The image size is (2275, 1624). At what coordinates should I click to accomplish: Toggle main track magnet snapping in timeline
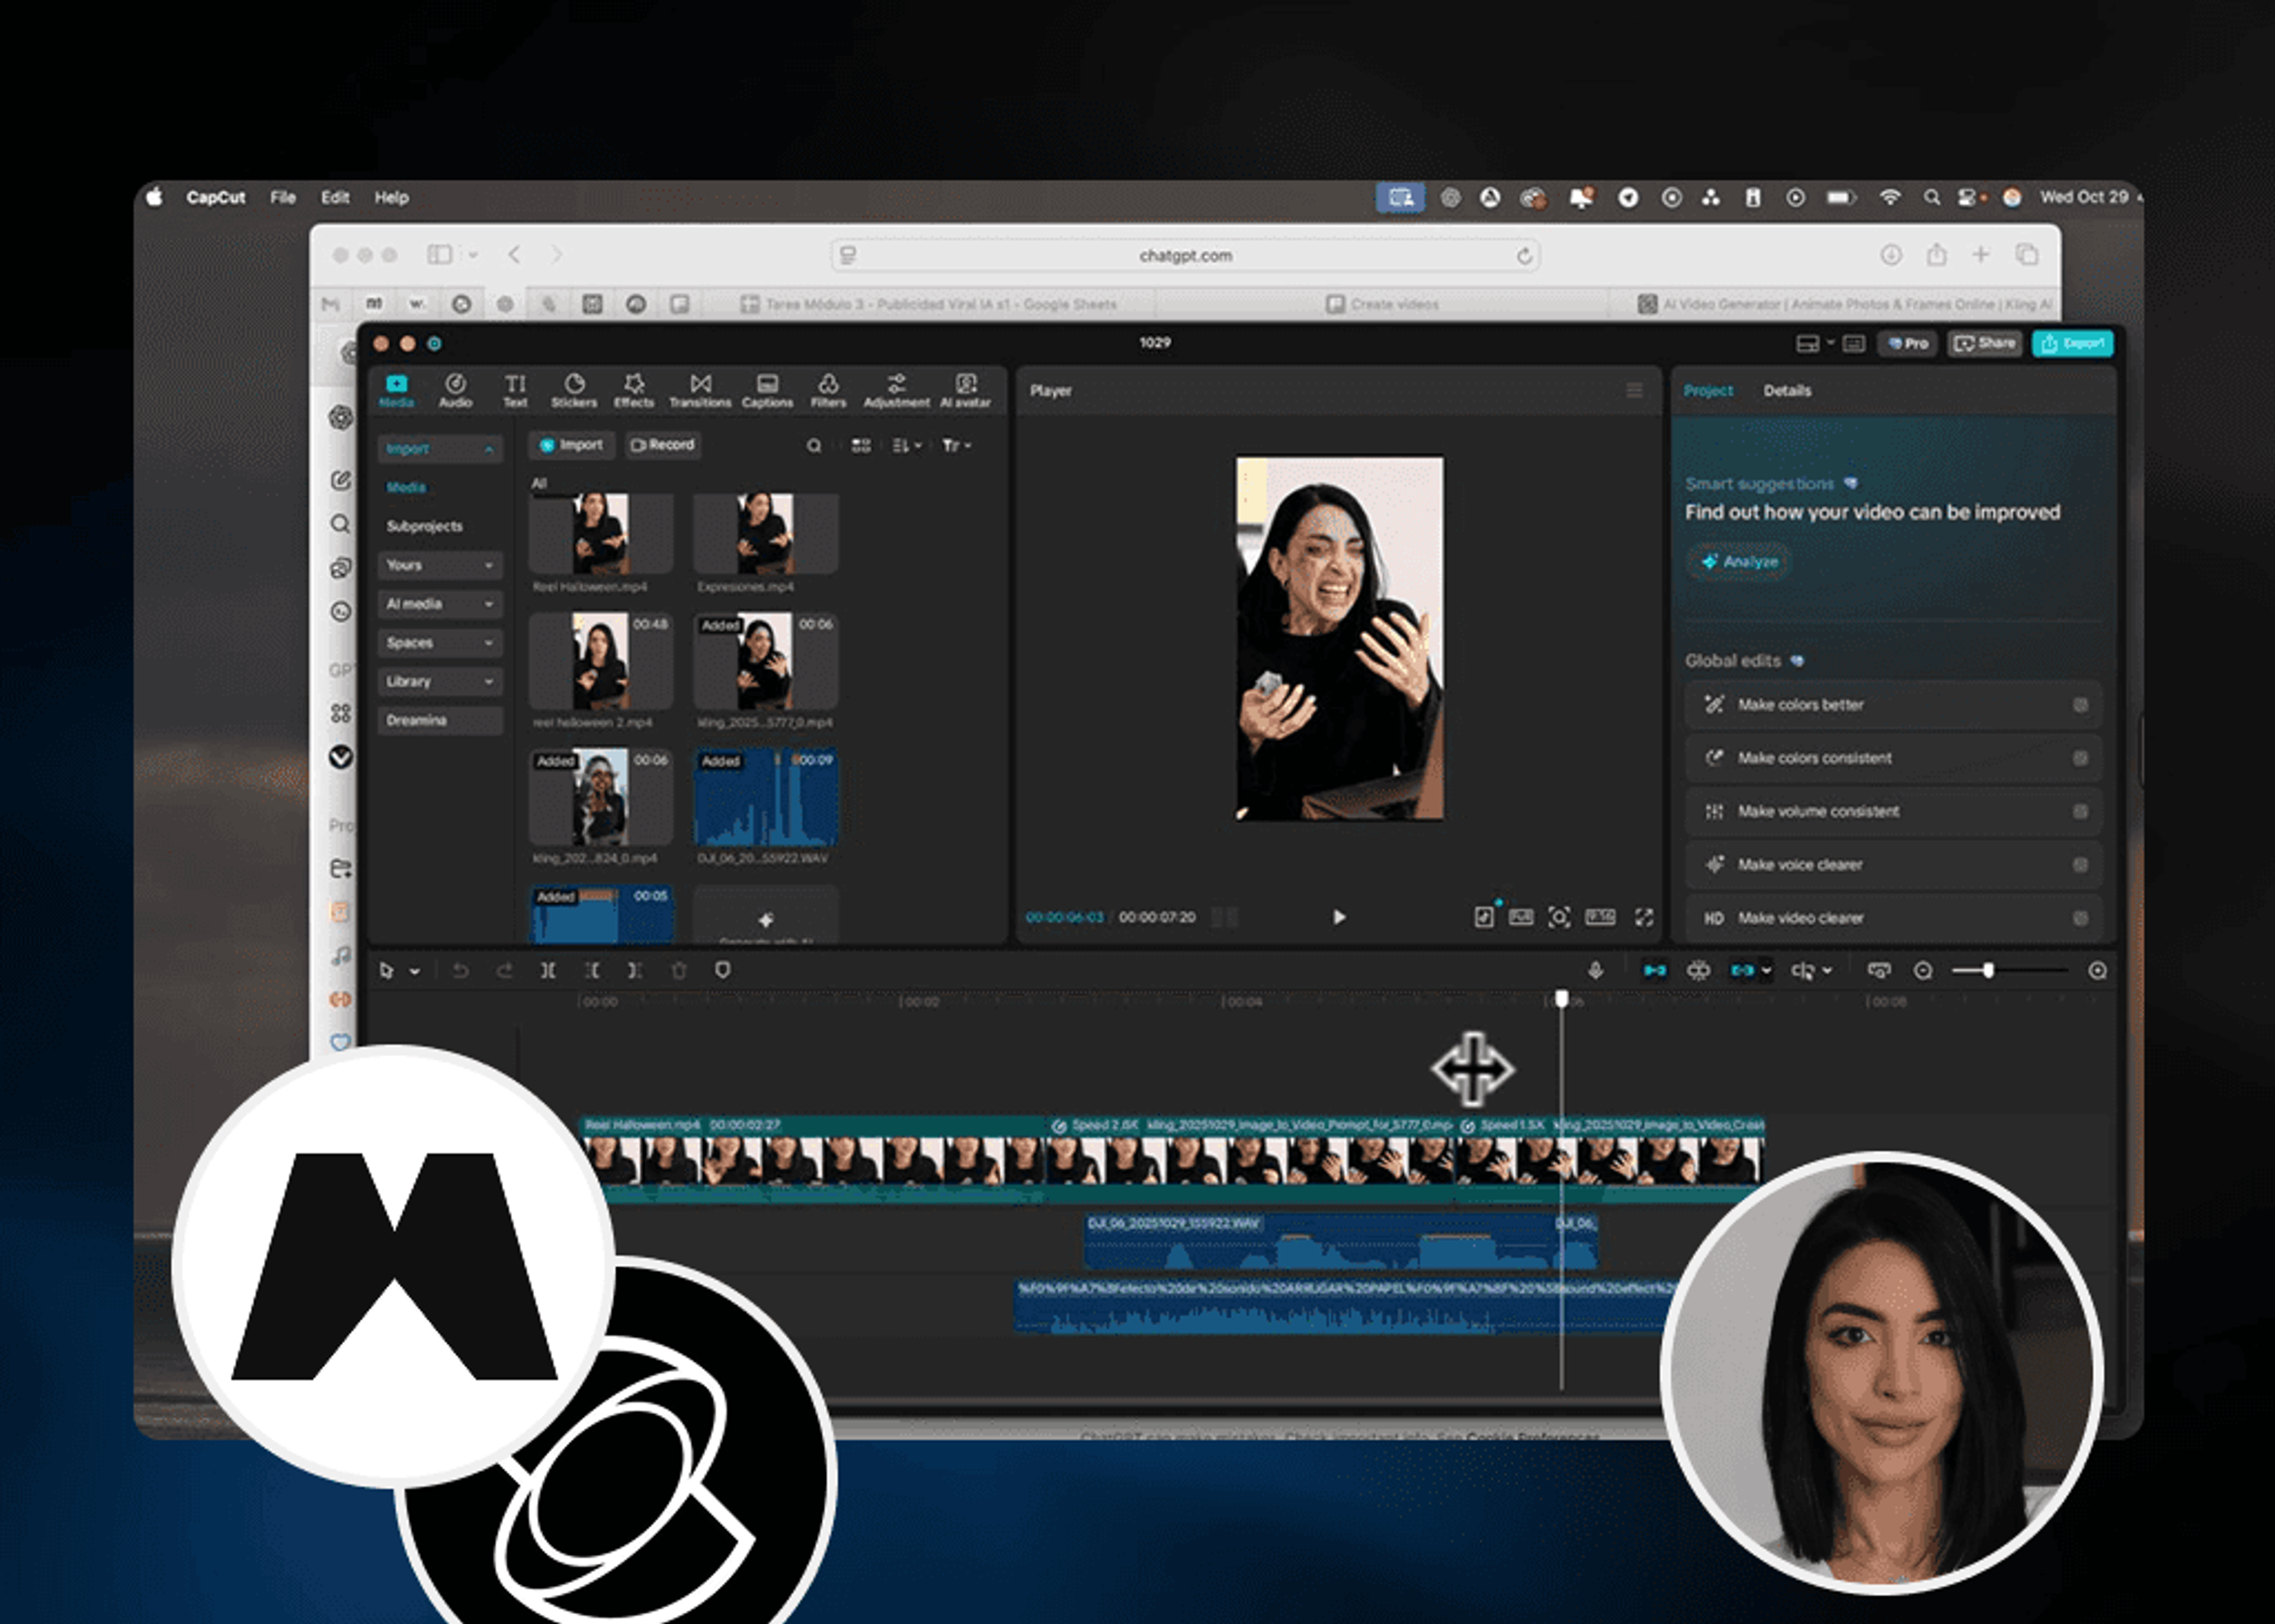1655,970
